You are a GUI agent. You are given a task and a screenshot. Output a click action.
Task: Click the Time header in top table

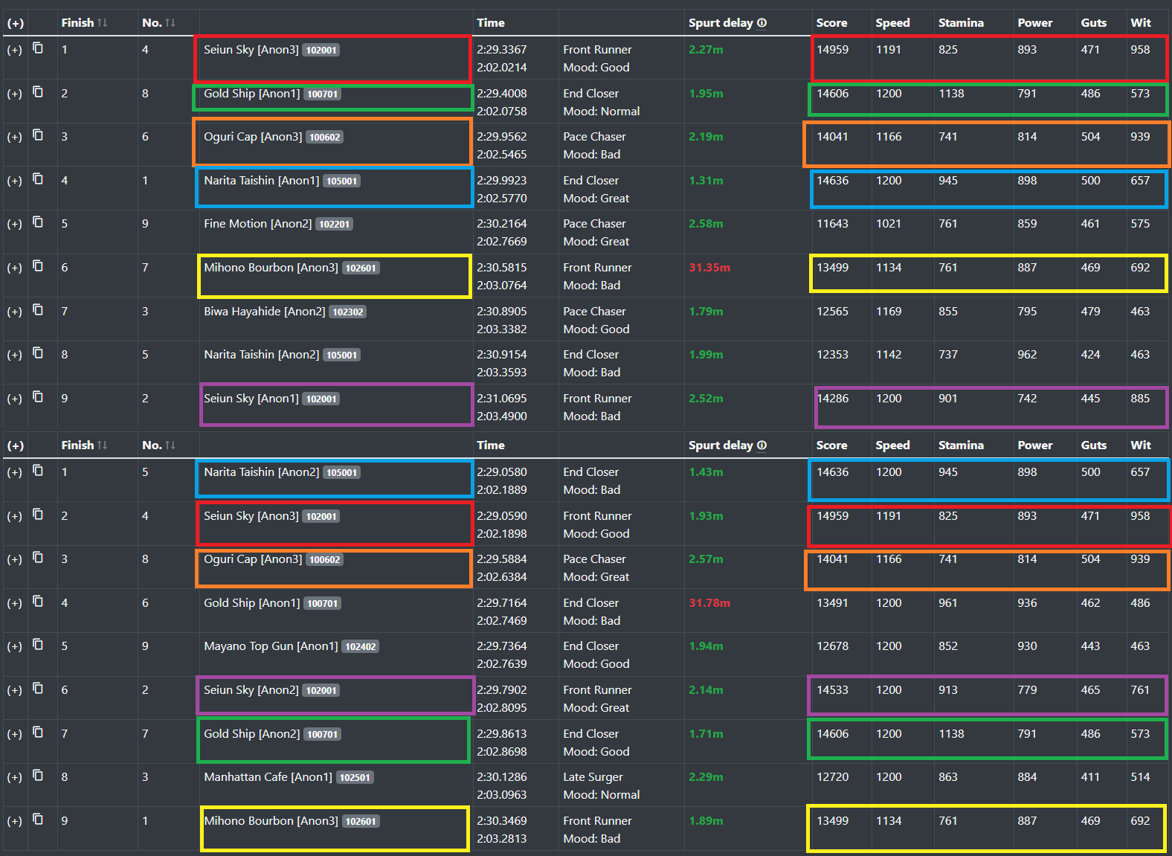[x=491, y=23]
